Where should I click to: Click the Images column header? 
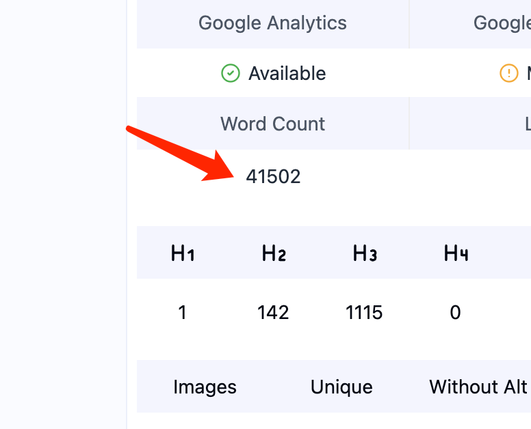click(205, 387)
